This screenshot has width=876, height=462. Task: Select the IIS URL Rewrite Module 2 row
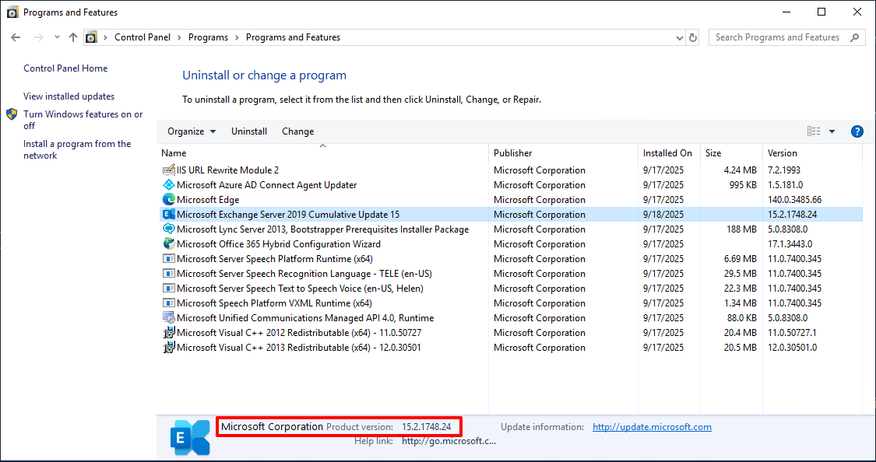(x=511, y=170)
